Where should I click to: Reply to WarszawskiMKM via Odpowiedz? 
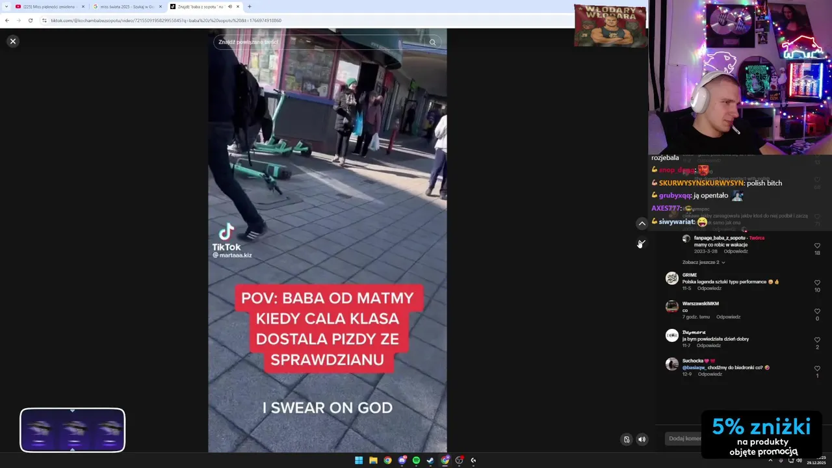728,317
